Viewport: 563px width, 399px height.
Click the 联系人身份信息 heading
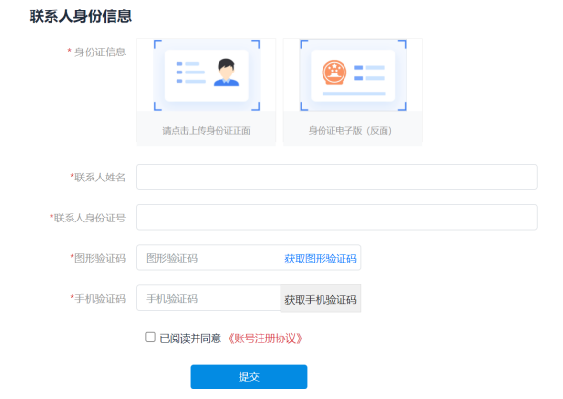coord(80,16)
